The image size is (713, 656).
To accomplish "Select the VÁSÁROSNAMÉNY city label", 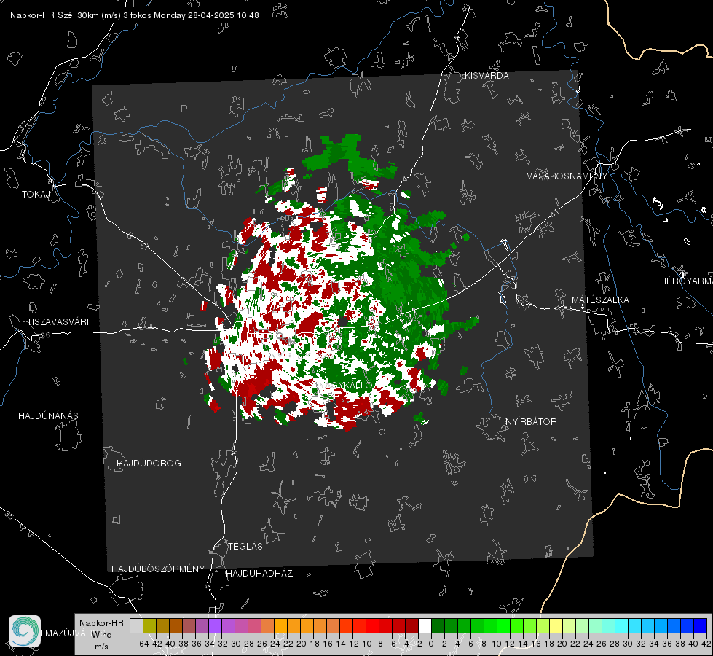I will click(x=567, y=176).
